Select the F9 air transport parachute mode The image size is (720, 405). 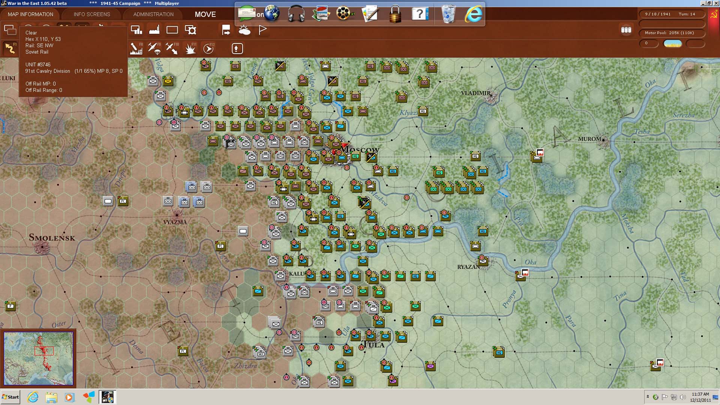point(154,48)
